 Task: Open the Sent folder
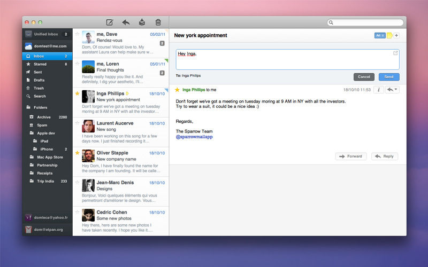[47, 72]
